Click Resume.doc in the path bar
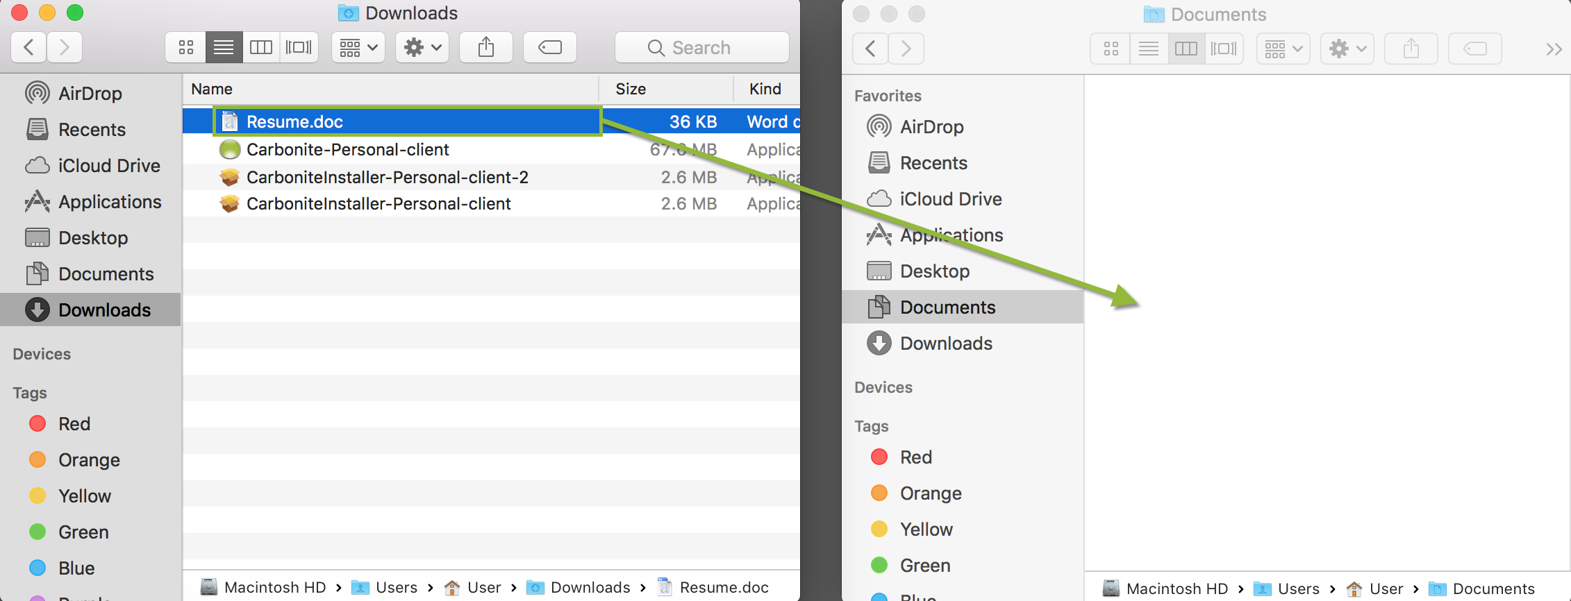This screenshot has width=1571, height=601. pos(713,587)
